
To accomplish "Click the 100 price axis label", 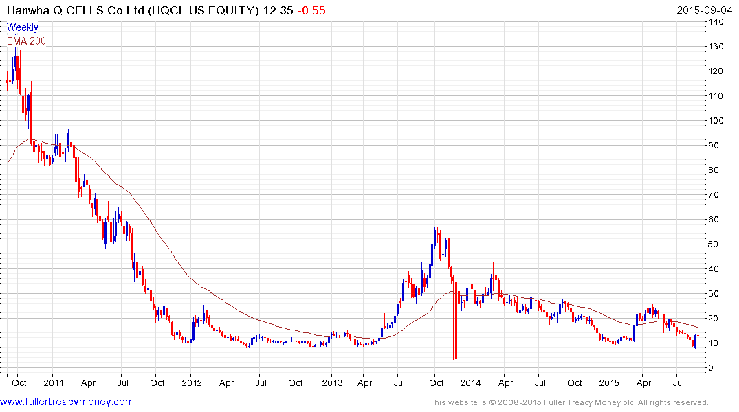I will pos(716,121).
